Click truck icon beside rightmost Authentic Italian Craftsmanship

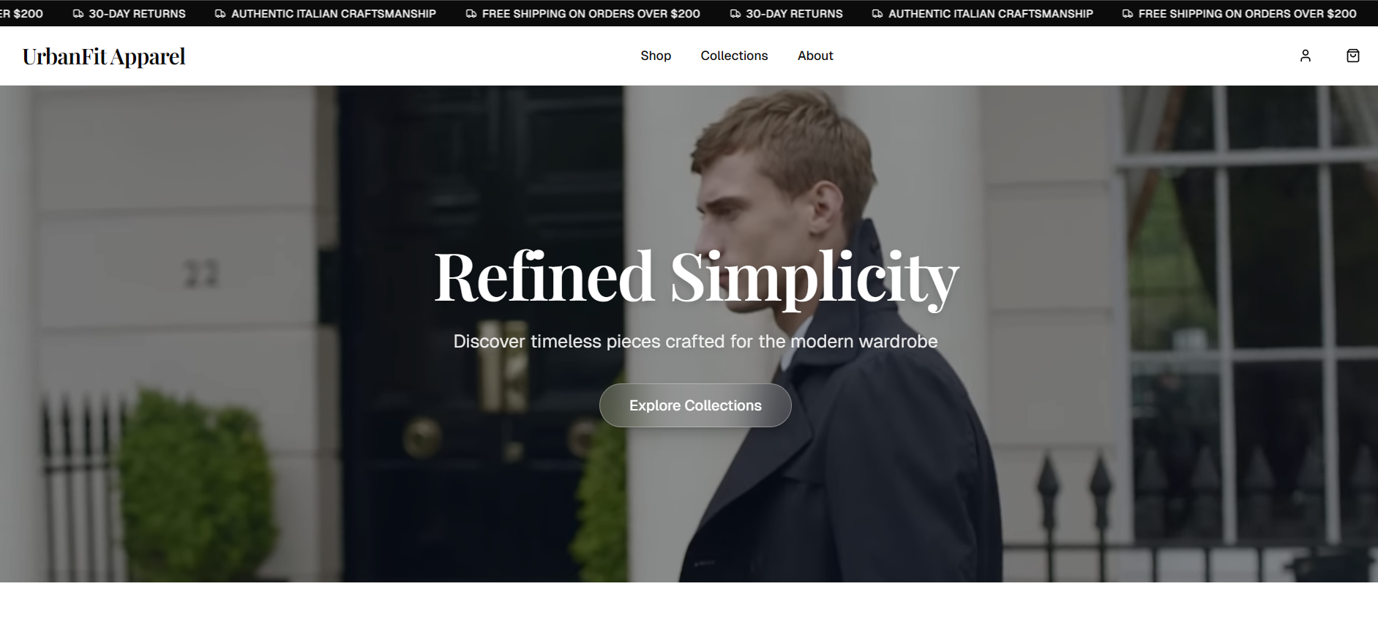[877, 14]
